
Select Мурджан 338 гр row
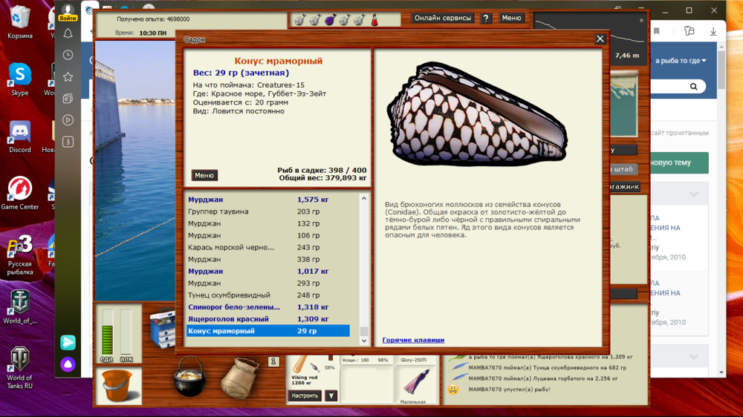tap(267, 260)
